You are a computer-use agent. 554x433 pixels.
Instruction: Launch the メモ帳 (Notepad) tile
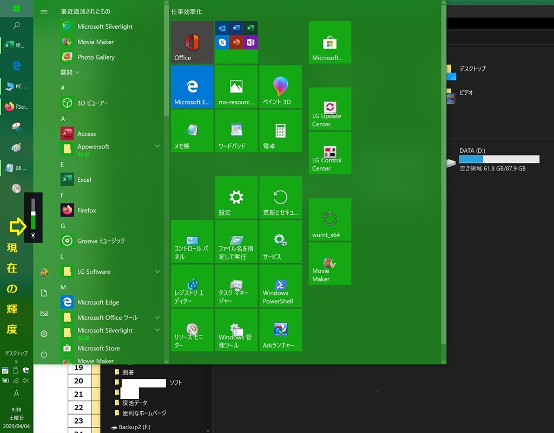pyautogui.click(x=192, y=130)
